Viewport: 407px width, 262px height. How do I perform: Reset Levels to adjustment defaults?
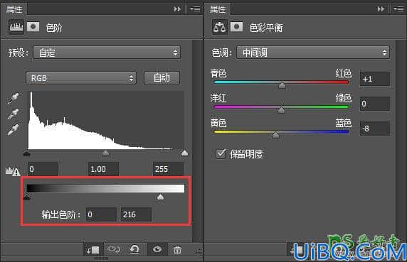click(134, 249)
